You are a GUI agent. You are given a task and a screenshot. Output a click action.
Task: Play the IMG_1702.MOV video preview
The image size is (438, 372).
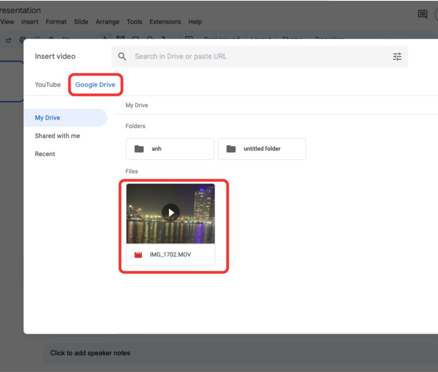coord(170,212)
